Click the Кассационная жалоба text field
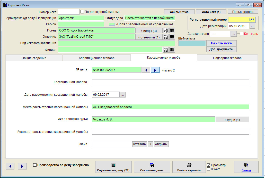Viewport: 265px width, 178px height. [170, 82]
